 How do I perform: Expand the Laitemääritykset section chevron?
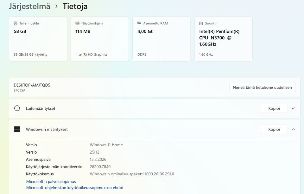[293, 108]
